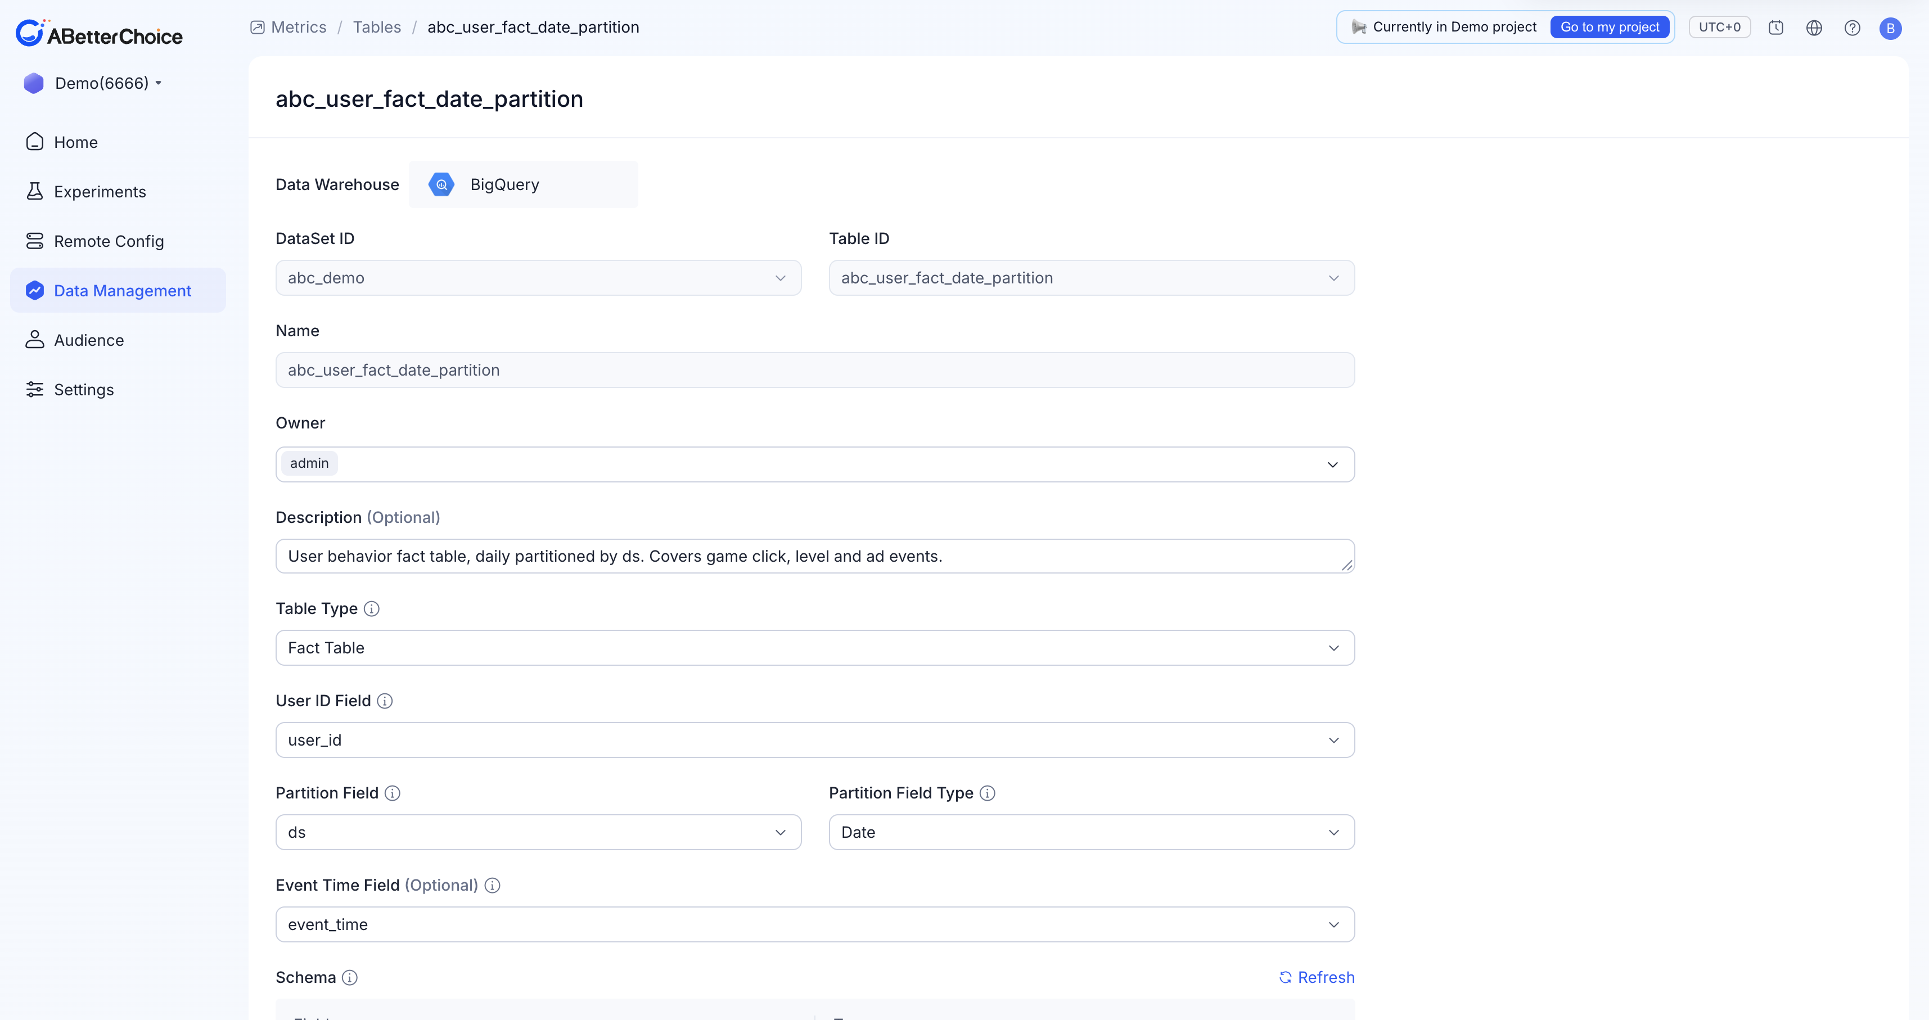1929x1020 pixels.
Task: Click the User ID Field info icon
Action: tap(384, 701)
